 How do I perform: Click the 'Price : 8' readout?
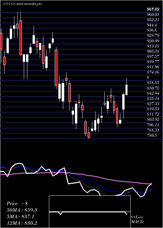pos(17,204)
